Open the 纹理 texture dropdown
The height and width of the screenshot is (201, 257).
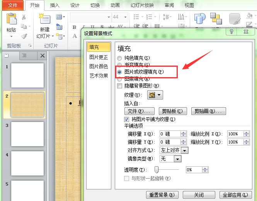pos(155,95)
